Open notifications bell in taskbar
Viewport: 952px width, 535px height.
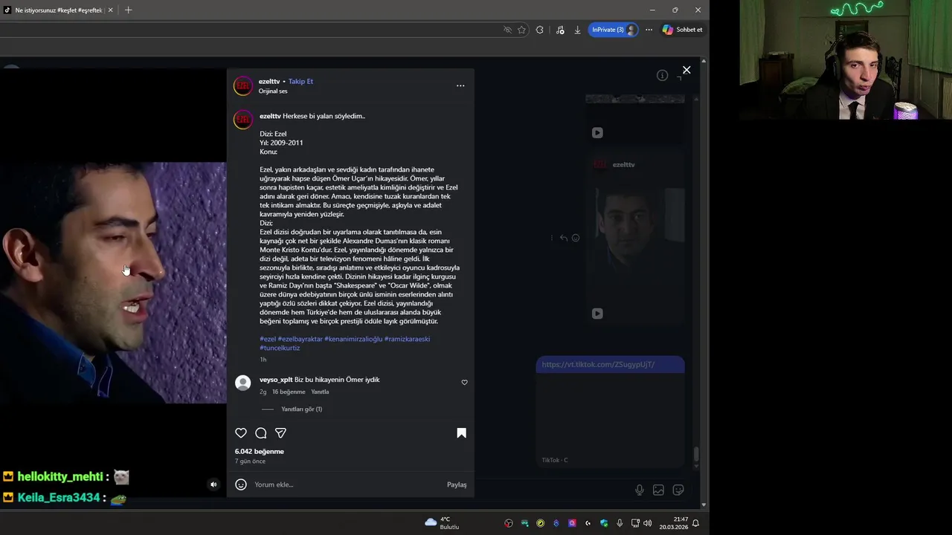pyautogui.click(x=695, y=523)
